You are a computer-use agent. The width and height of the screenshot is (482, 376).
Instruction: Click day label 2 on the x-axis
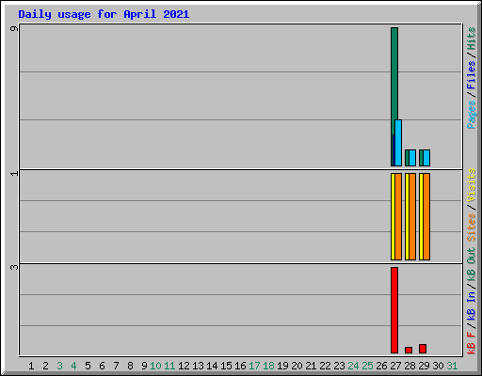tap(45, 366)
